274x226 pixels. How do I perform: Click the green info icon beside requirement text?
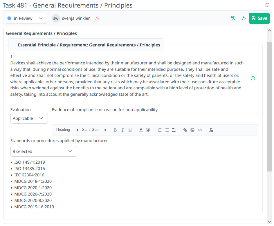pyautogui.click(x=253, y=78)
